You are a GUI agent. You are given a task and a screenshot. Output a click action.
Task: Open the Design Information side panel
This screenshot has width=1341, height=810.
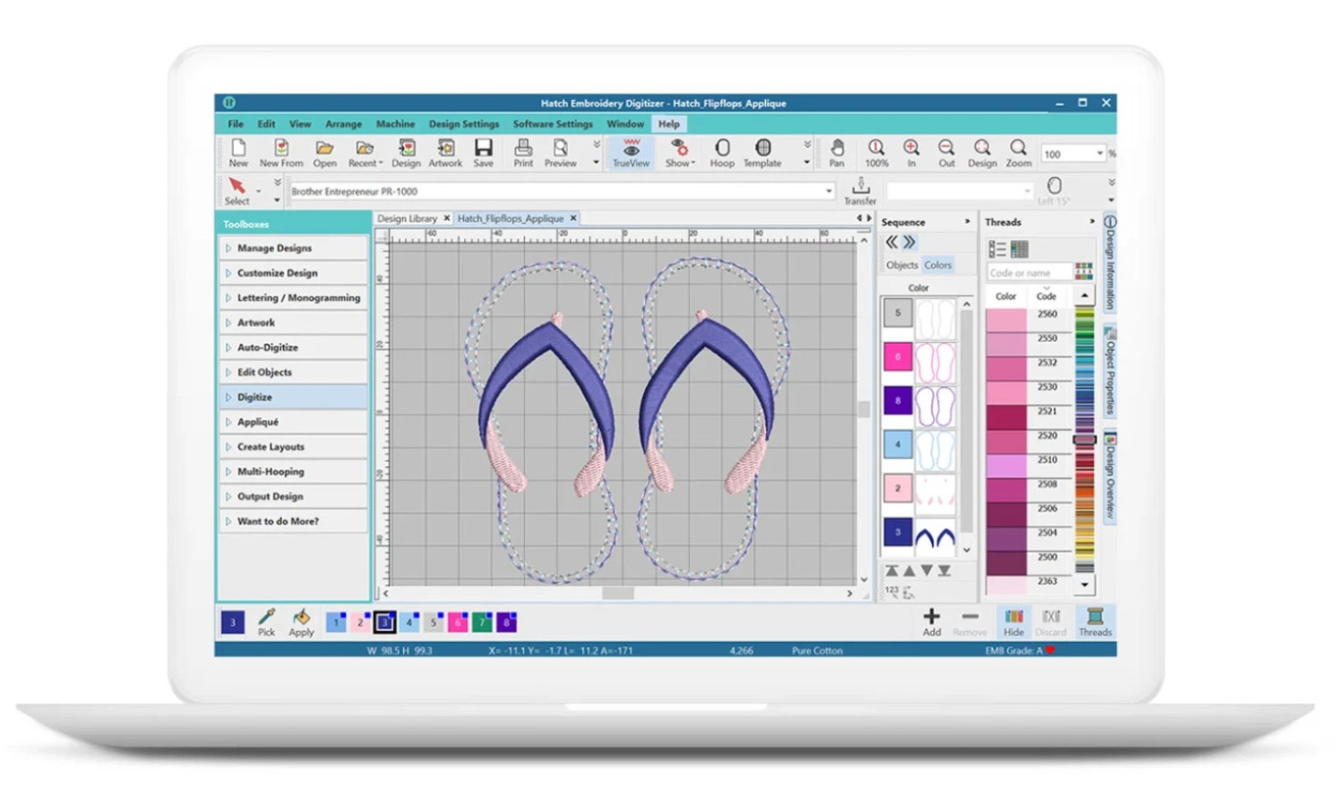point(1110,262)
